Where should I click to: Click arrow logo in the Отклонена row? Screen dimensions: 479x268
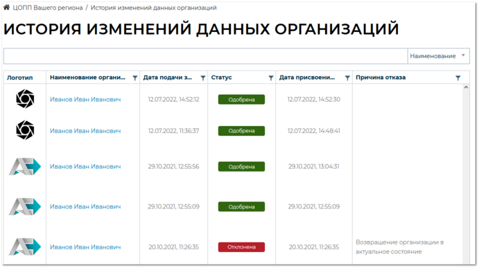tap(25, 247)
